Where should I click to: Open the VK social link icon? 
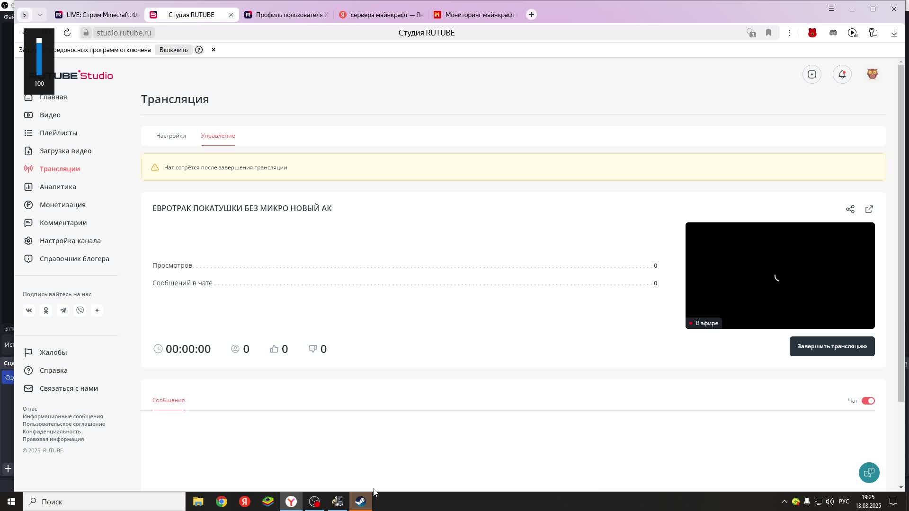pos(29,310)
